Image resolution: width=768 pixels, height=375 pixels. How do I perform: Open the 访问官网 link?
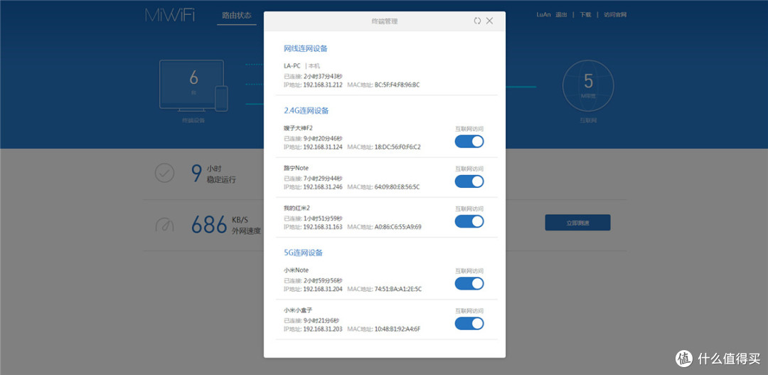coord(615,15)
